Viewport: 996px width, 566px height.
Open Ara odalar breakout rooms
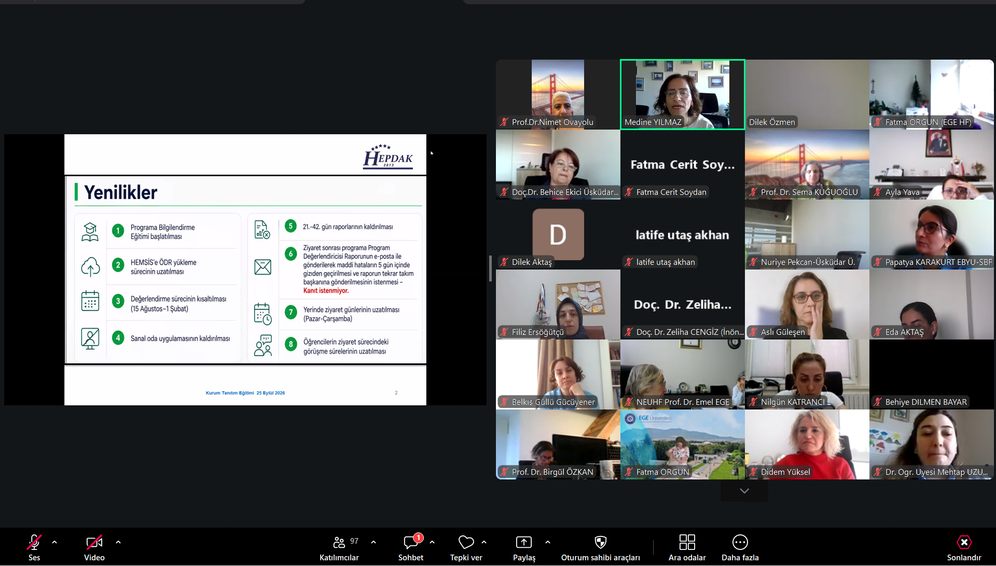[687, 547]
